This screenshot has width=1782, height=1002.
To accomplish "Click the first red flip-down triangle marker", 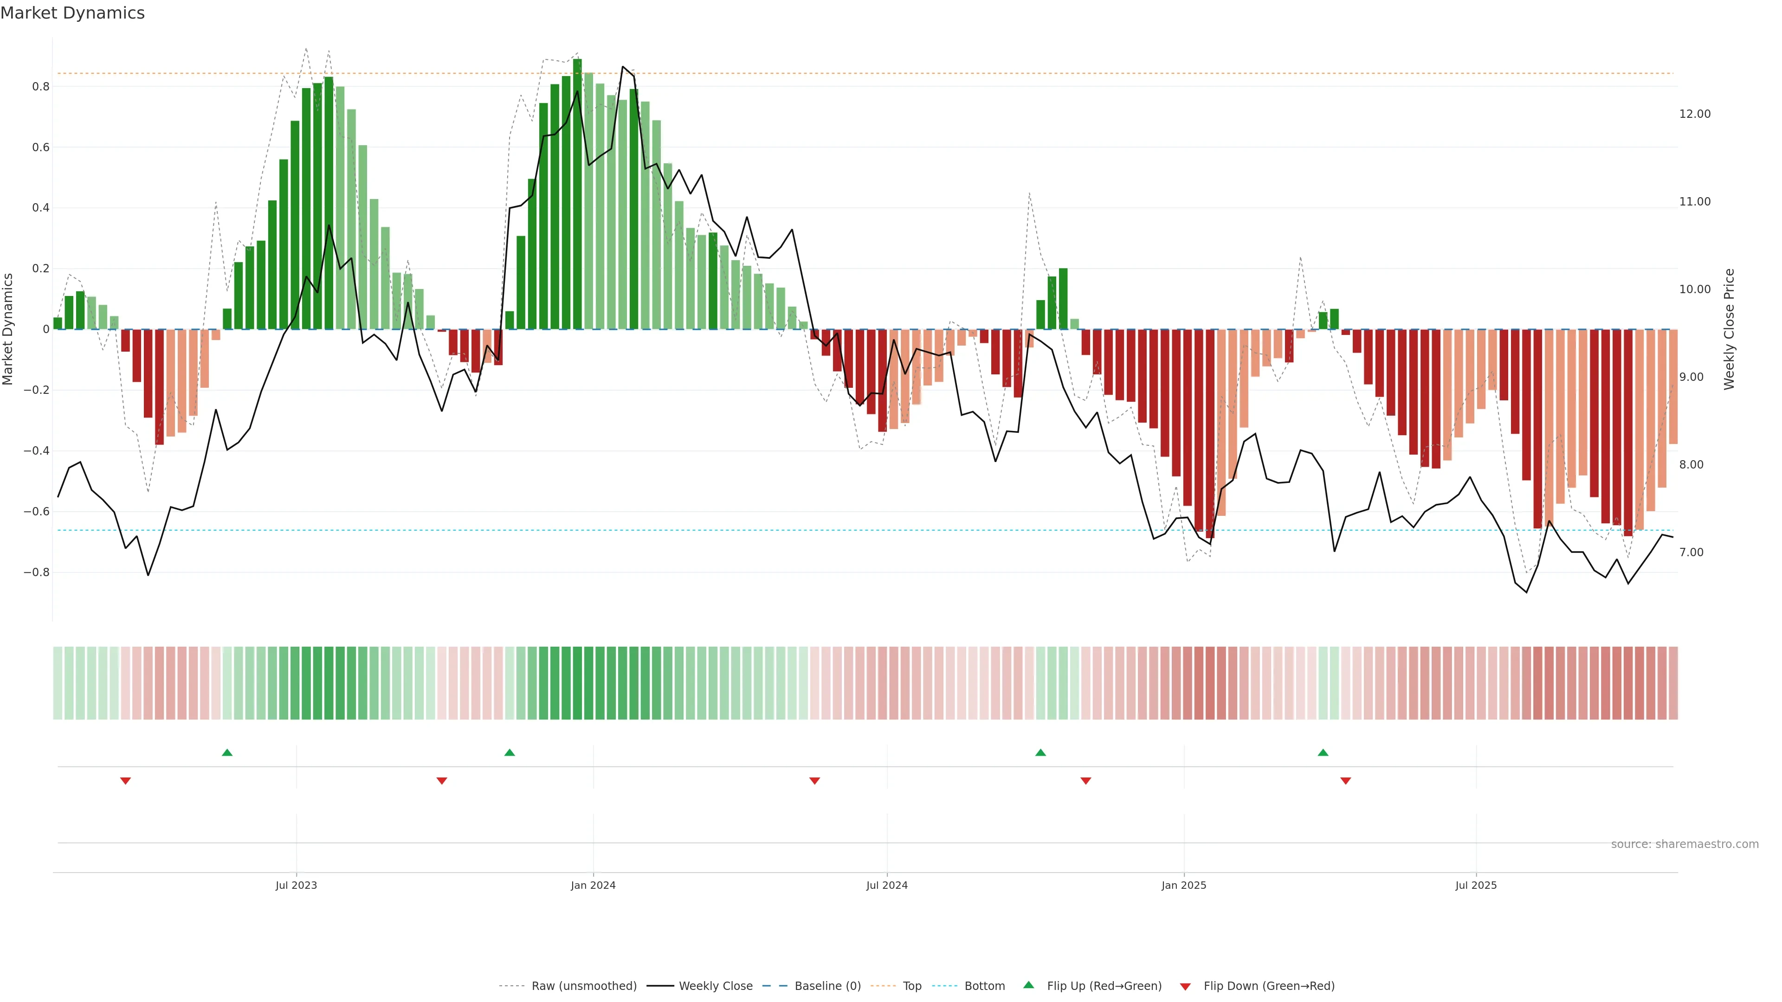I will (x=125, y=781).
